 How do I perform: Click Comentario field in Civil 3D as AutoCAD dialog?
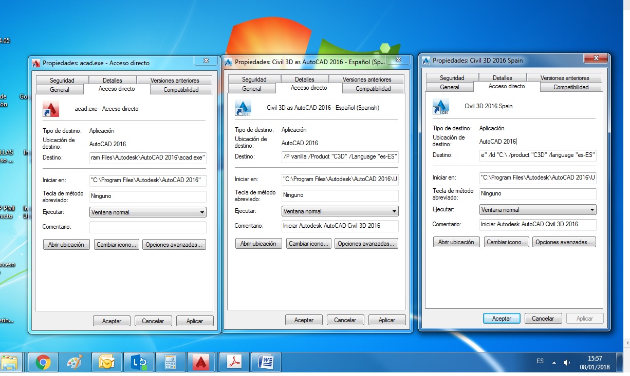tap(340, 226)
